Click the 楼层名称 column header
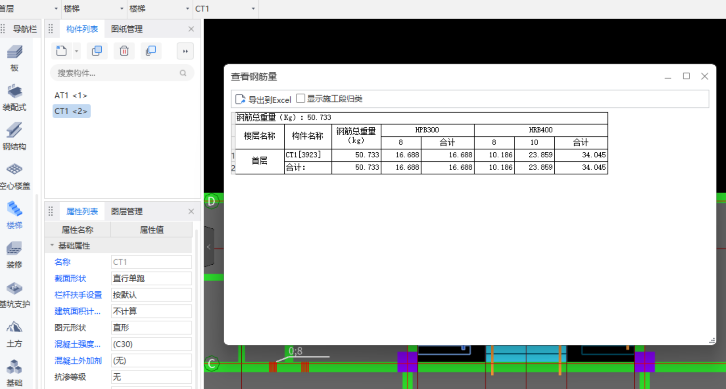 (260, 136)
